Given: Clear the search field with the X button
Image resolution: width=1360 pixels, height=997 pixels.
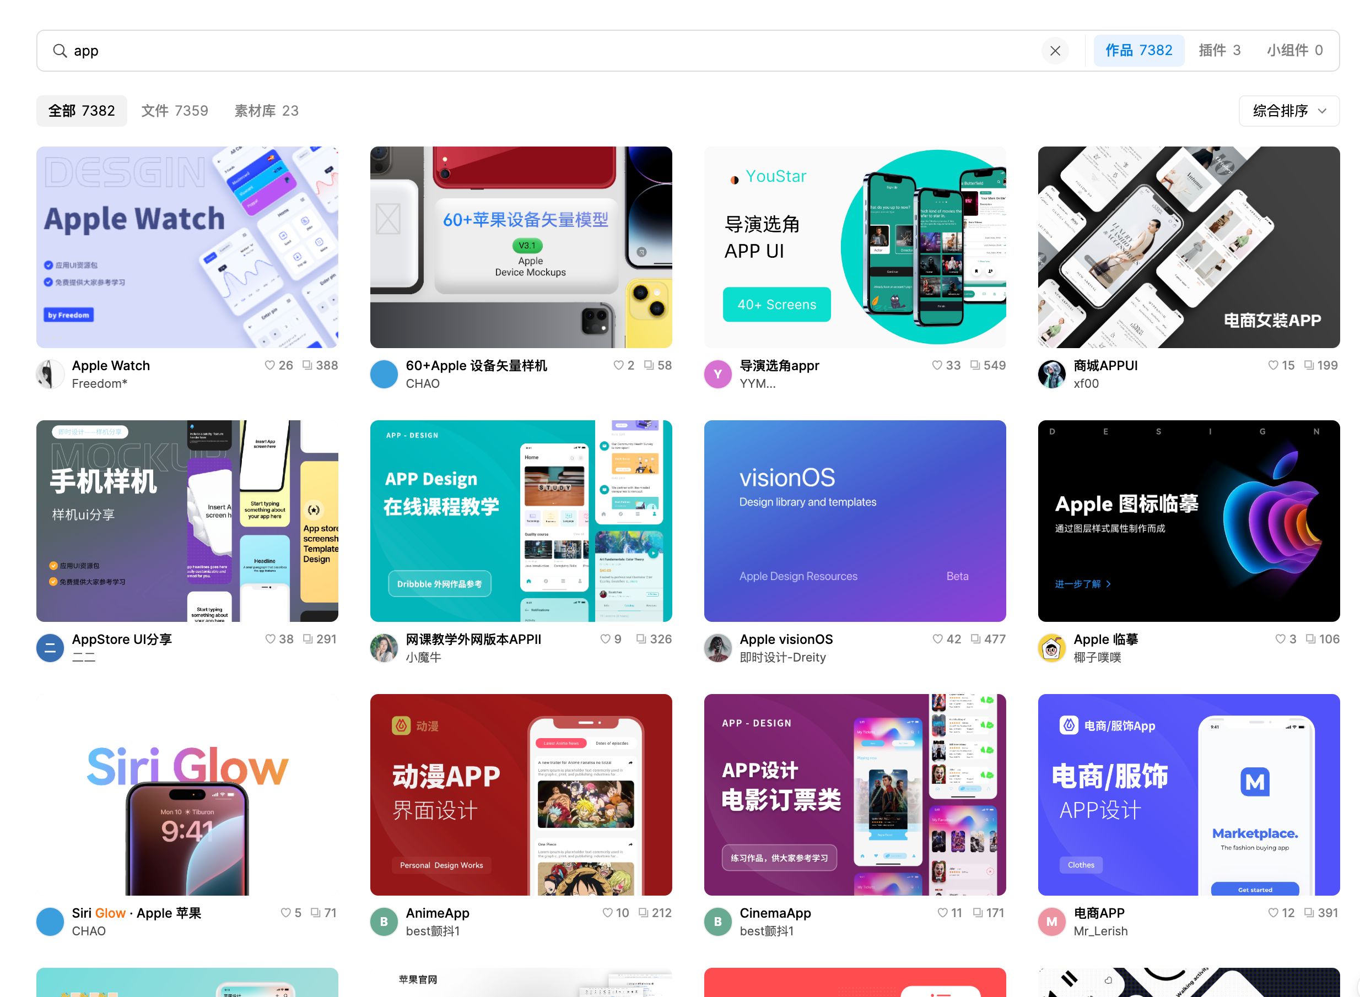Looking at the screenshot, I should (x=1055, y=51).
